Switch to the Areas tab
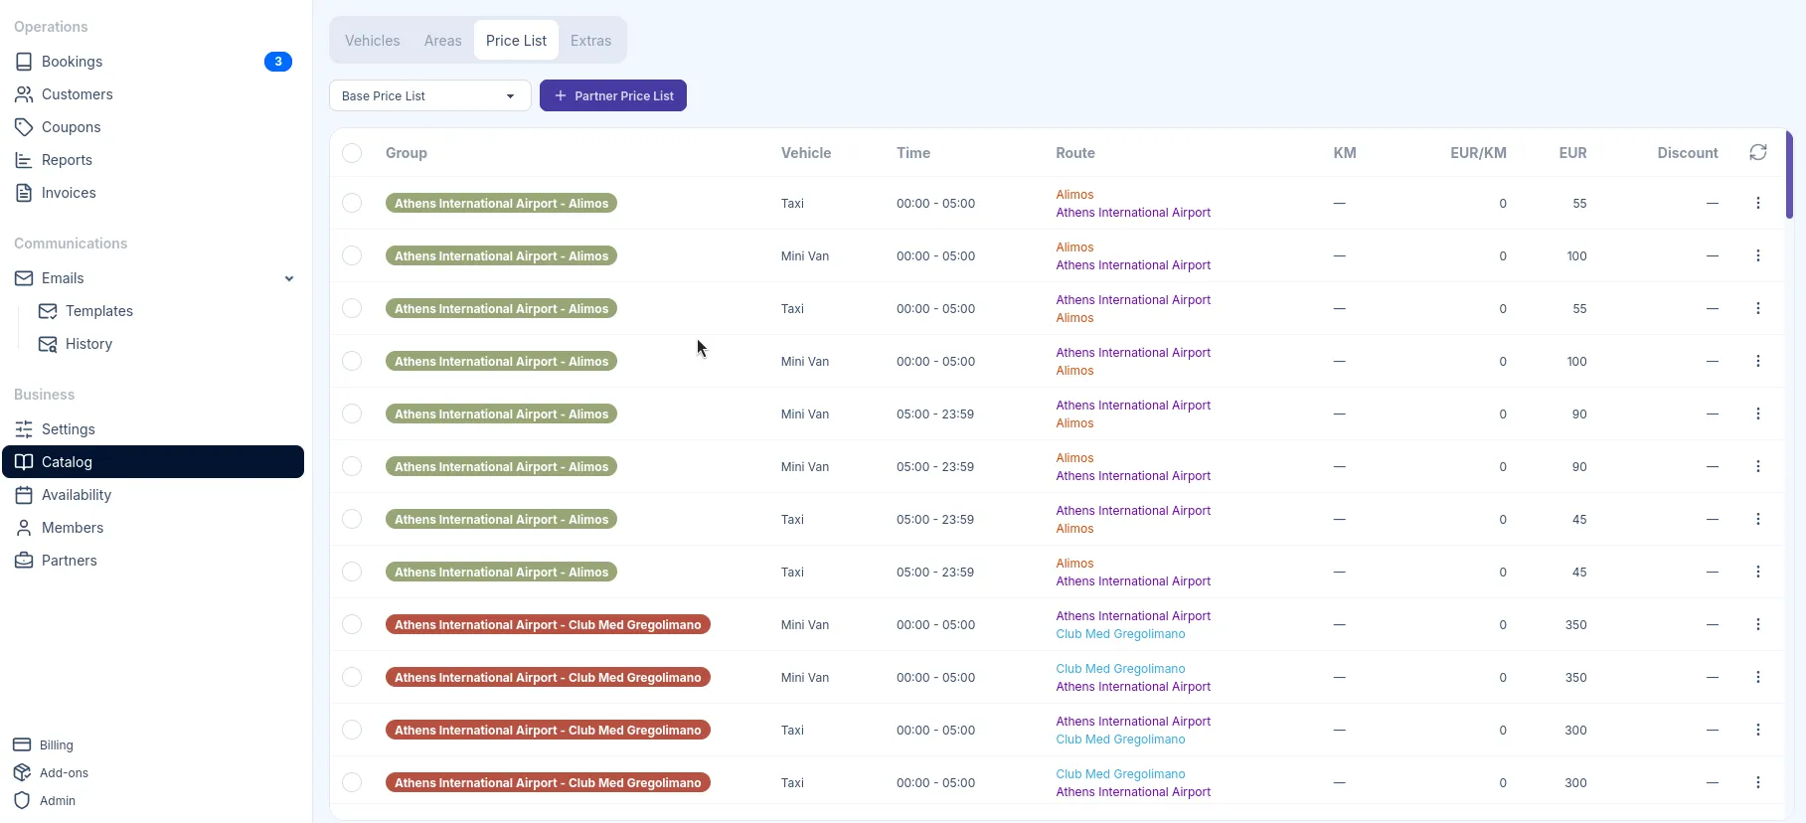Image resolution: width=1806 pixels, height=823 pixels. tap(442, 41)
